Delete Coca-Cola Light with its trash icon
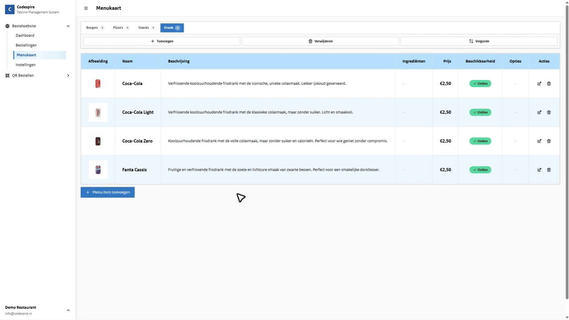The height and width of the screenshot is (320, 569). point(549,112)
